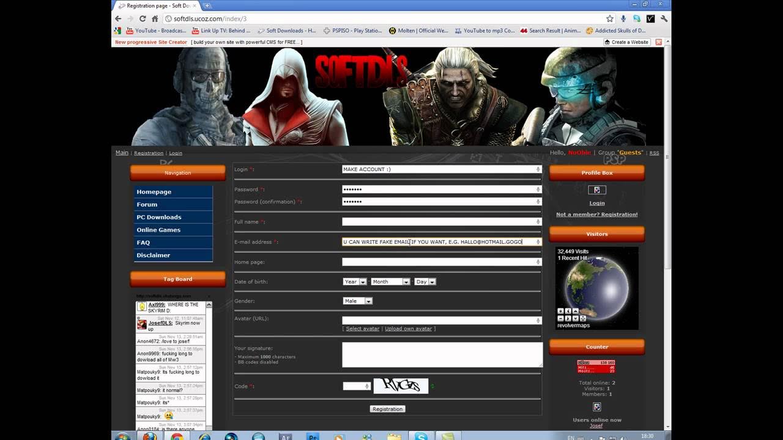Click the Login input field
Screen dimensions: 783x440
pyautogui.click(x=442, y=169)
